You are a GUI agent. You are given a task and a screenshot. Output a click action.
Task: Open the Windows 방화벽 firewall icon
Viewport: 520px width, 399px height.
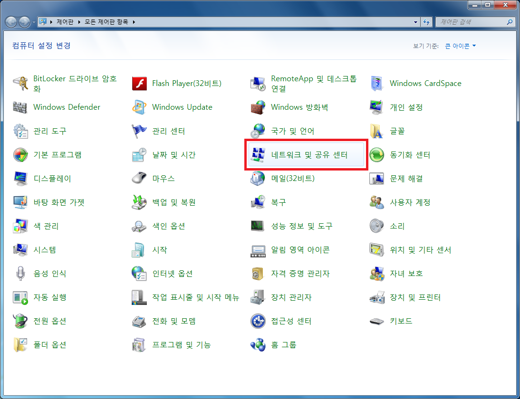(258, 107)
